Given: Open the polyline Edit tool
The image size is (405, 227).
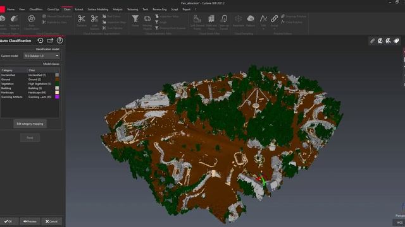Looking at the screenshot, I should (263, 22).
